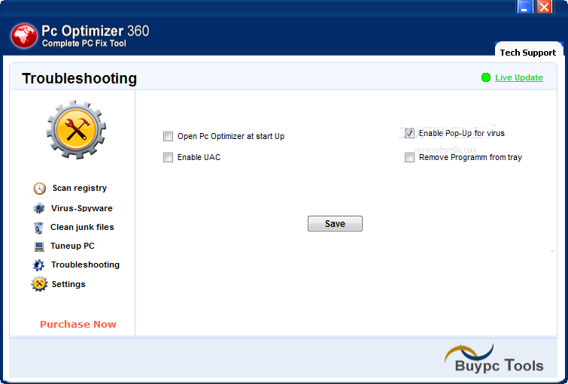Click the Complete PC Fix Tool subtitle
Viewport: 568px width, 384px height.
coord(84,44)
